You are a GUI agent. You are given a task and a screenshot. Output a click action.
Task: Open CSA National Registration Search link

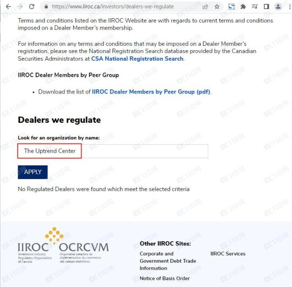137,59
